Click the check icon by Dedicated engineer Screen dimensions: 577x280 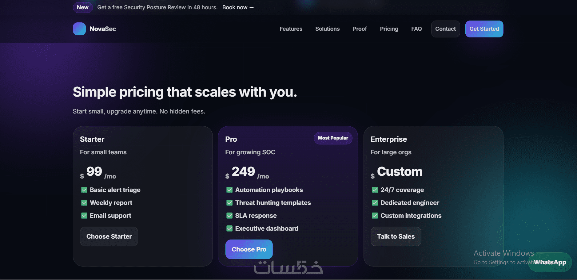click(x=375, y=203)
